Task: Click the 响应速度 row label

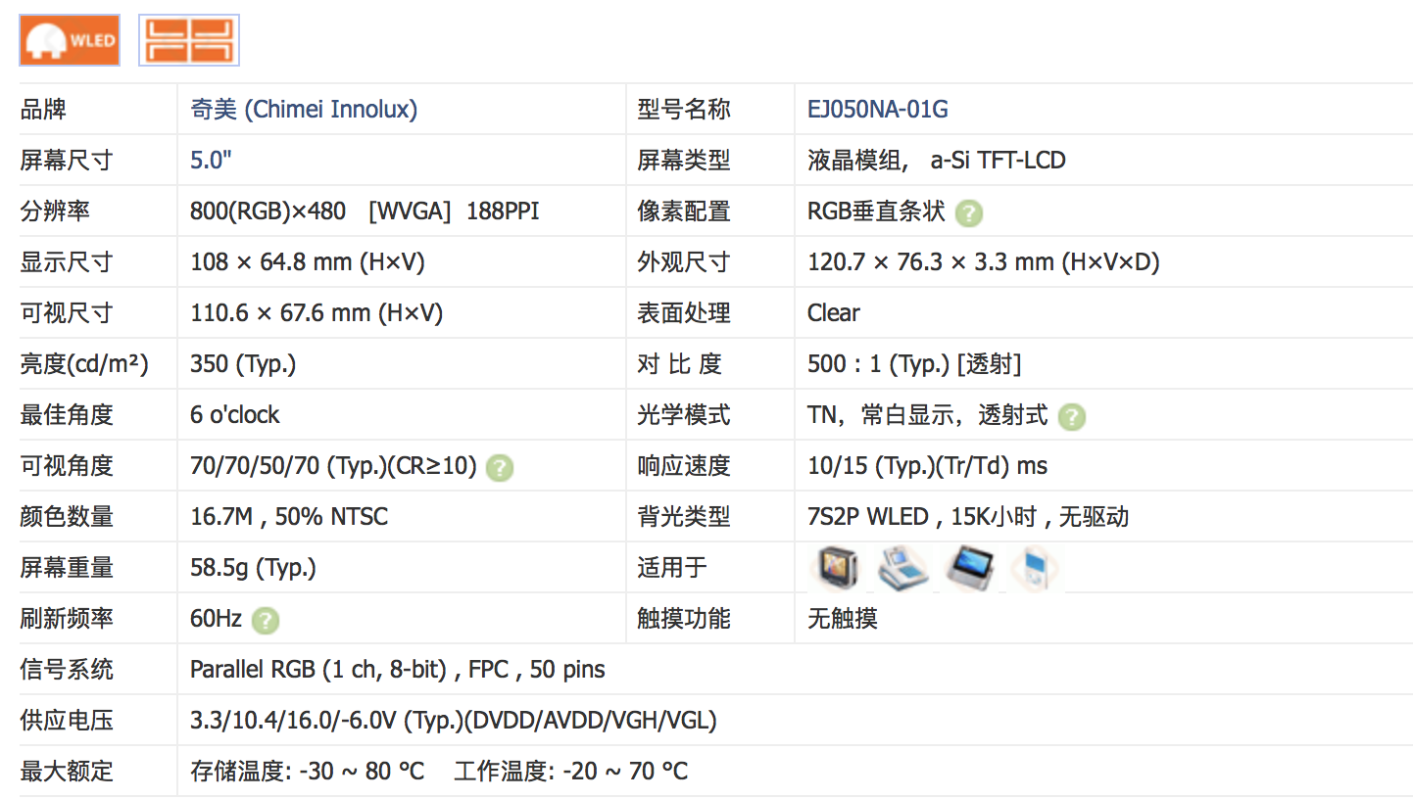Action: (x=683, y=465)
